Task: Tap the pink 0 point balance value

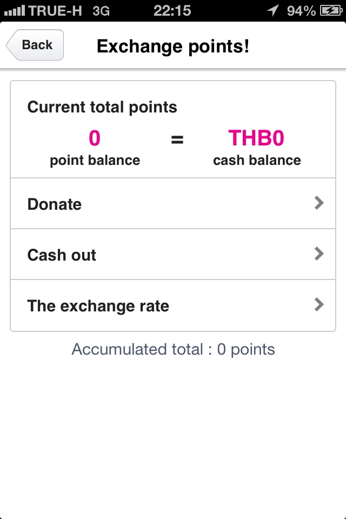Action: [x=95, y=138]
